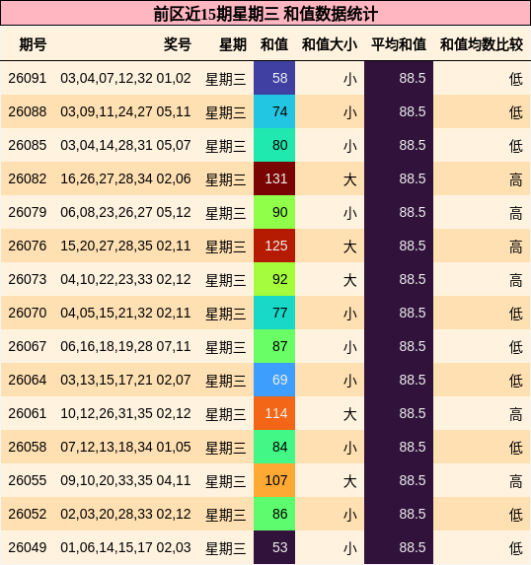
Task: Click the blue sum cell 69
Action: (x=274, y=380)
